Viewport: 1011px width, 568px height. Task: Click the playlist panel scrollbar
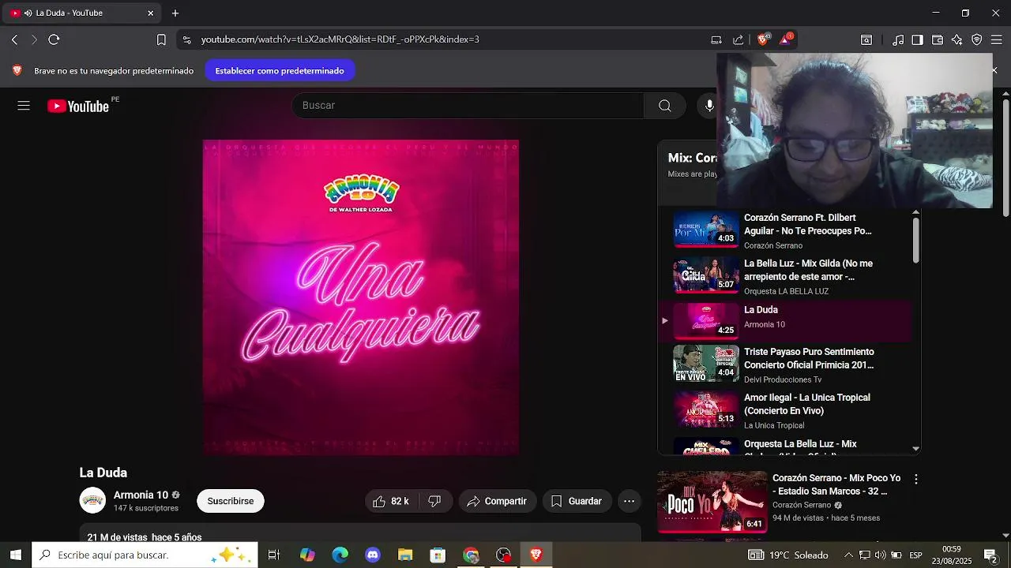[x=916, y=240]
